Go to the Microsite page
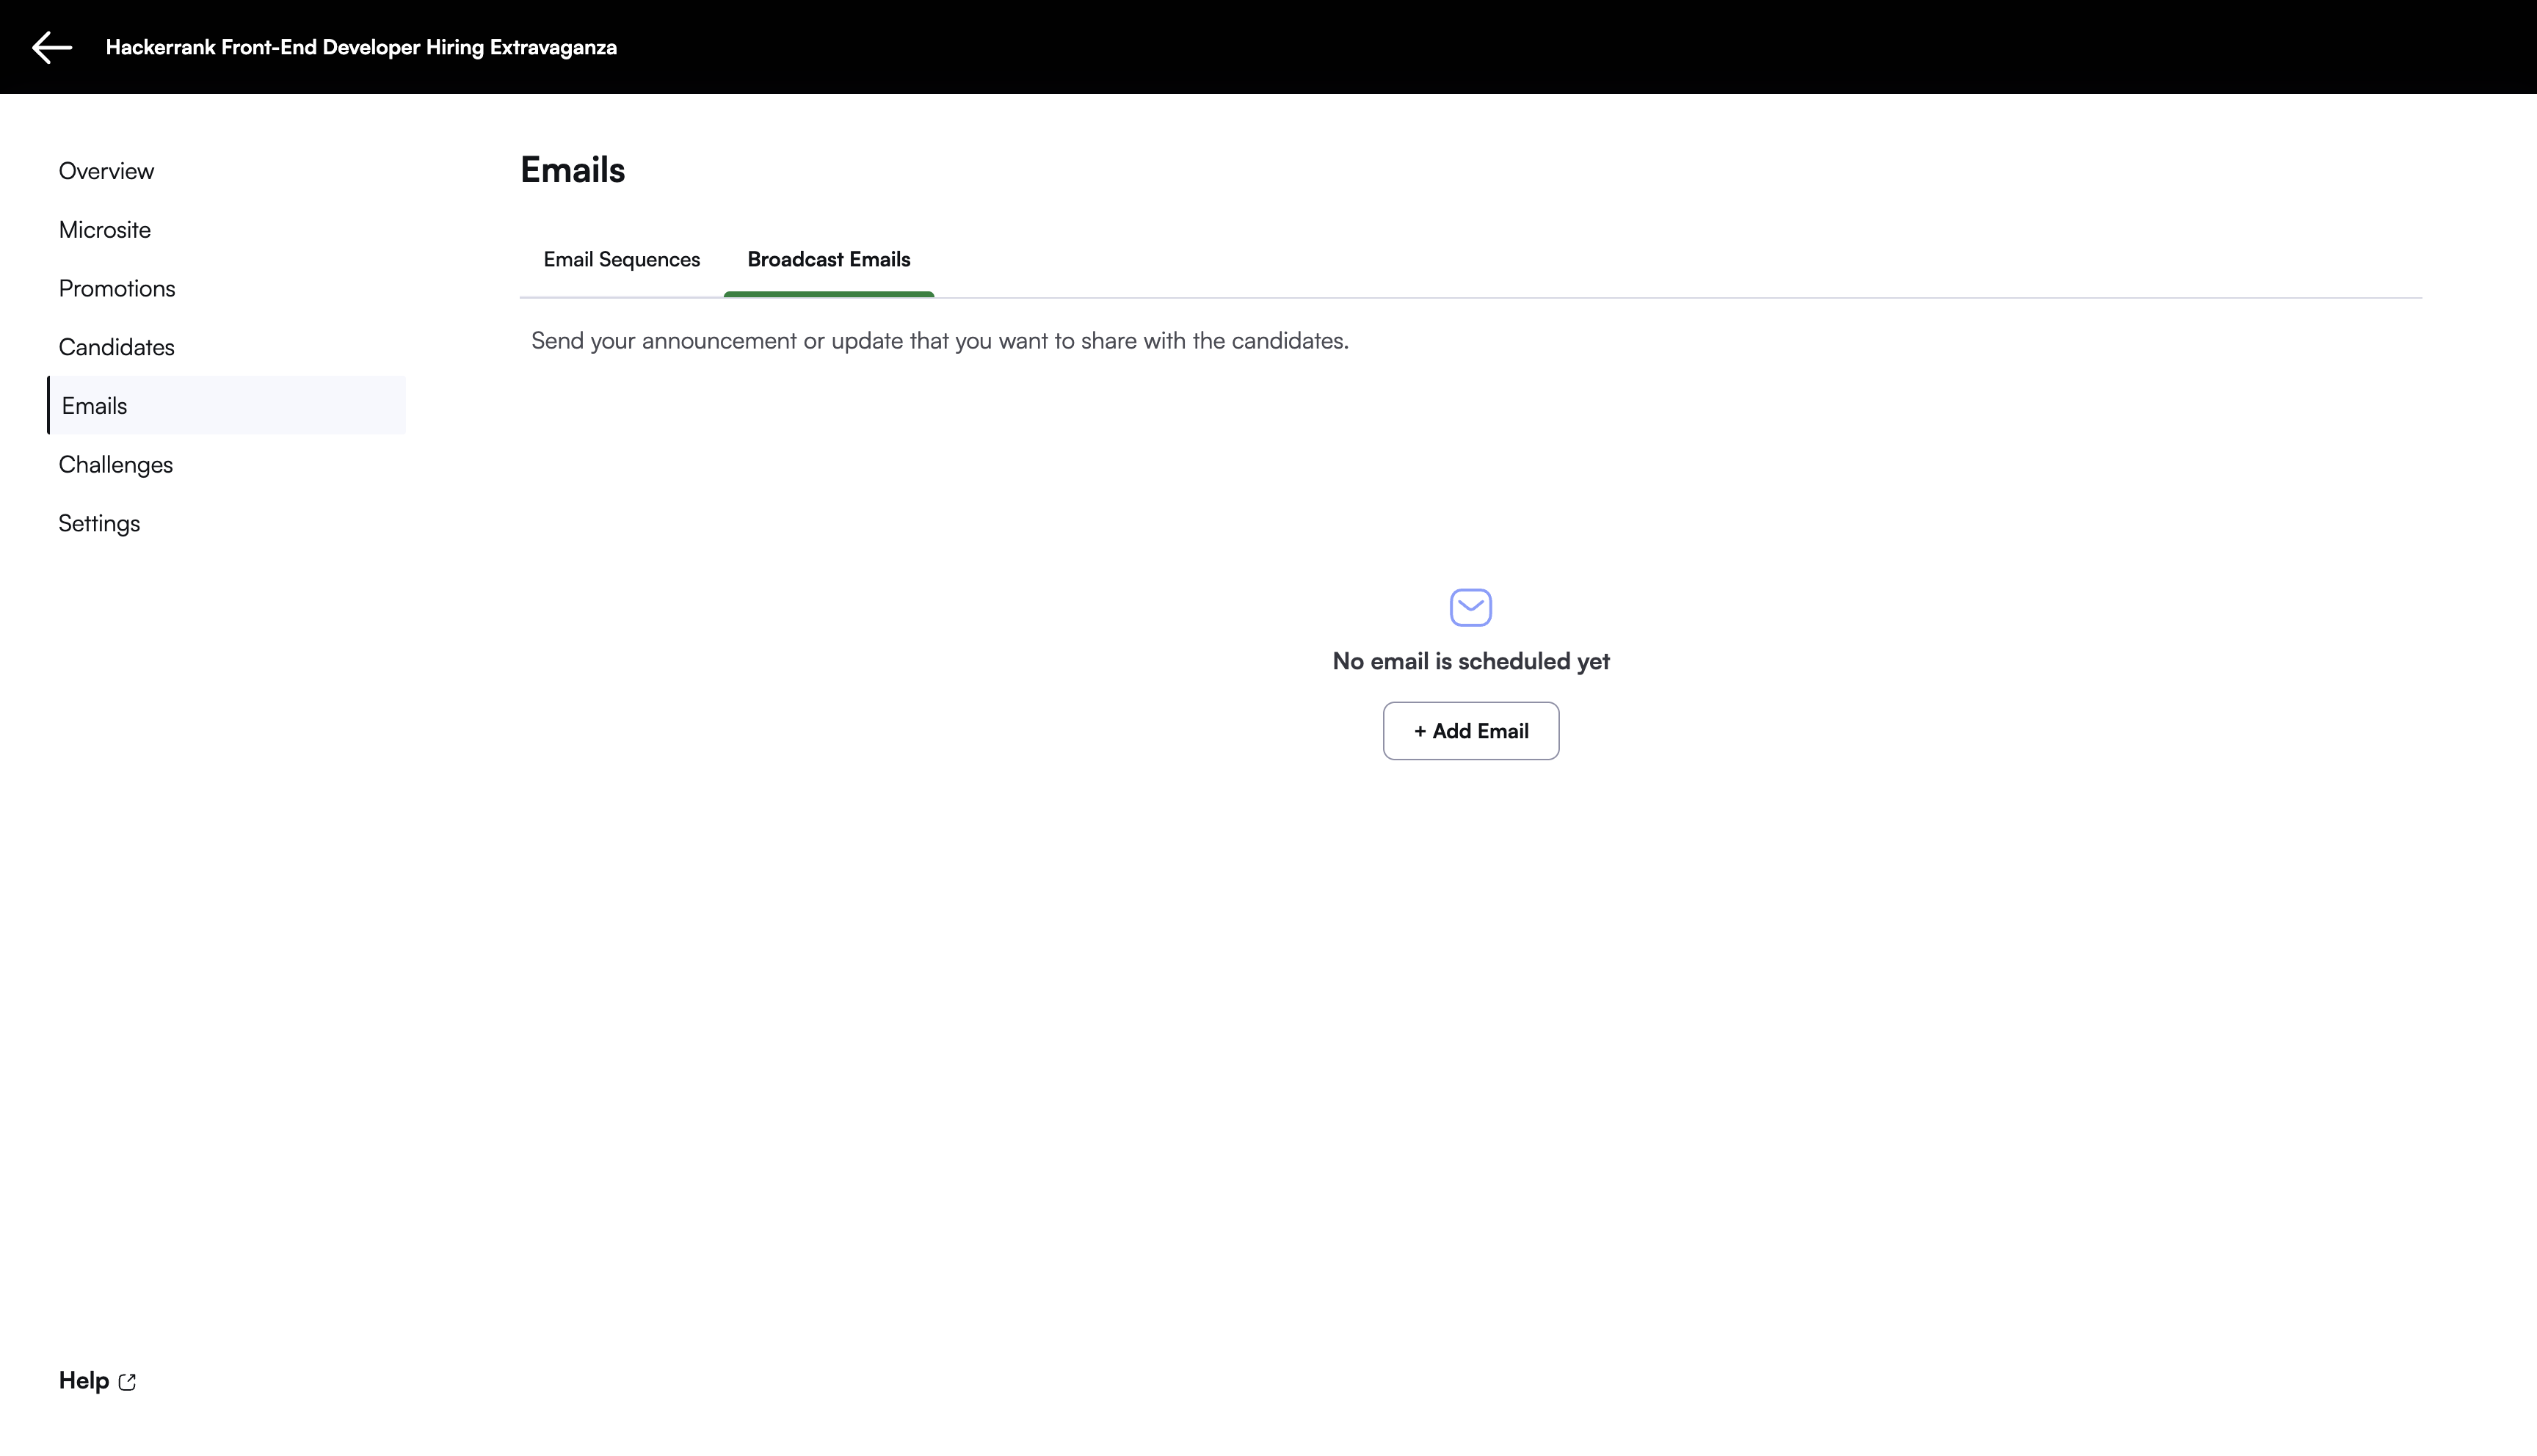 pyautogui.click(x=105, y=230)
